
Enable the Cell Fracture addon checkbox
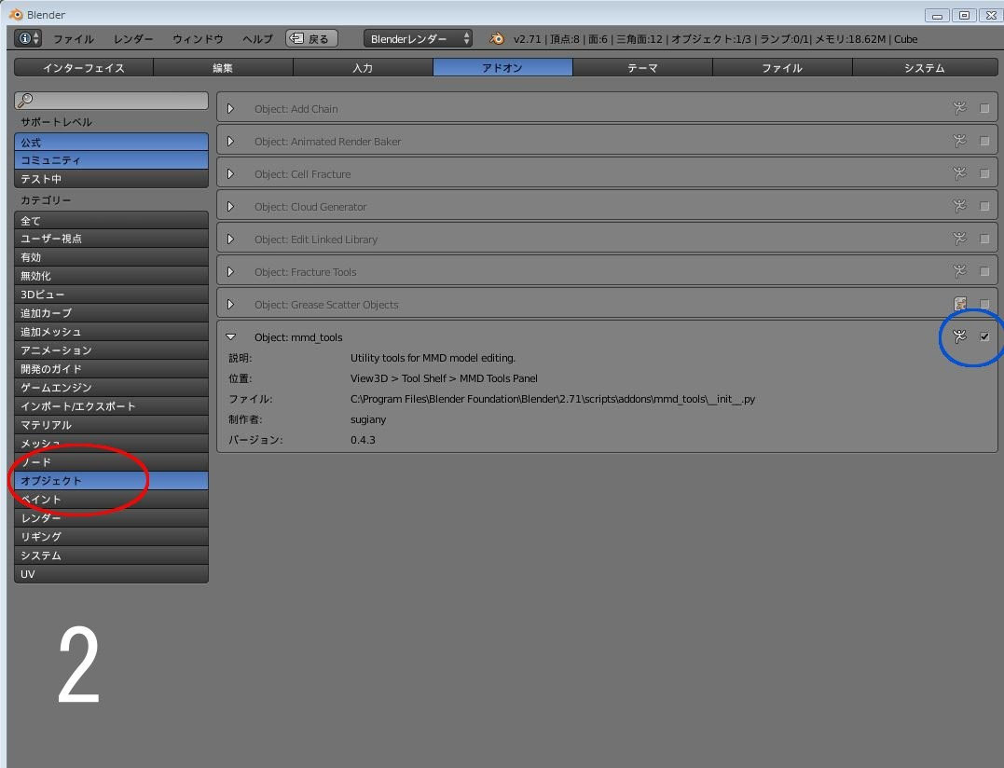click(984, 174)
